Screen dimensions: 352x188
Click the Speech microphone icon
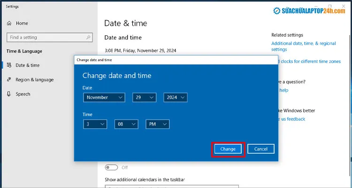[9, 94]
